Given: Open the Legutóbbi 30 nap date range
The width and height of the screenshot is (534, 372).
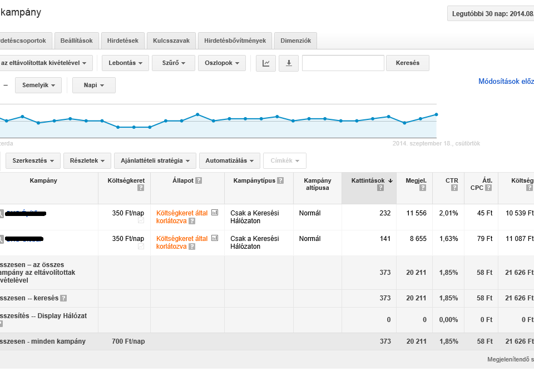Looking at the screenshot, I should point(491,14).
